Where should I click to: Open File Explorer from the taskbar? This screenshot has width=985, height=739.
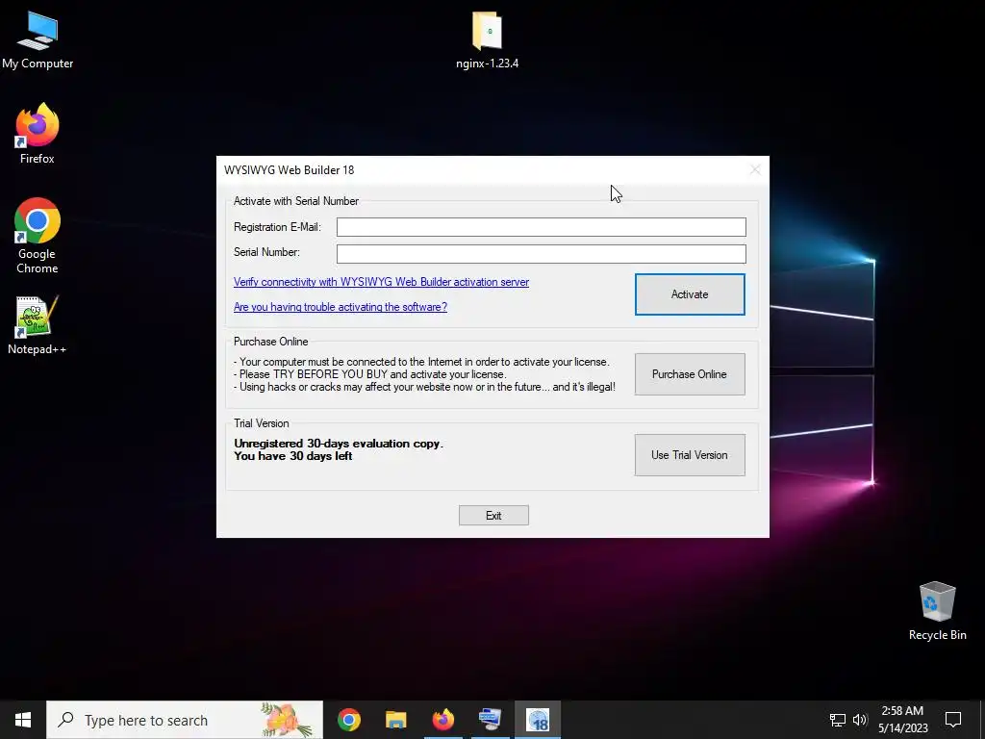(395, 720)
